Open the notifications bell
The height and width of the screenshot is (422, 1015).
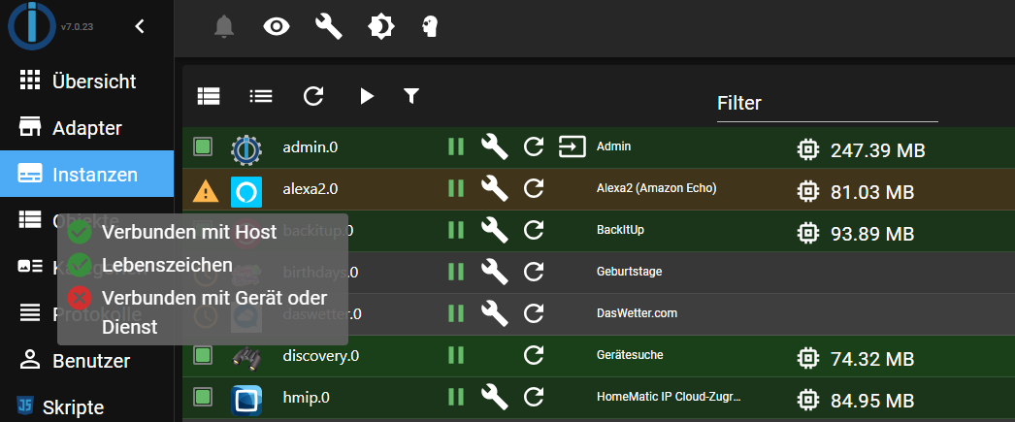pos(224,26)
